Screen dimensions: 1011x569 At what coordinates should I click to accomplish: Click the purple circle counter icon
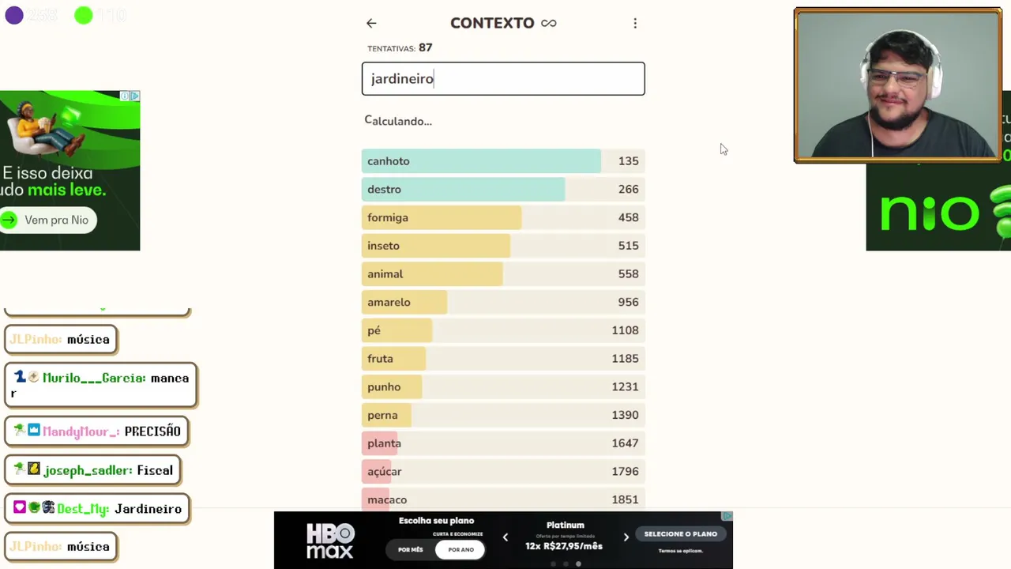(x=14, y=15)
